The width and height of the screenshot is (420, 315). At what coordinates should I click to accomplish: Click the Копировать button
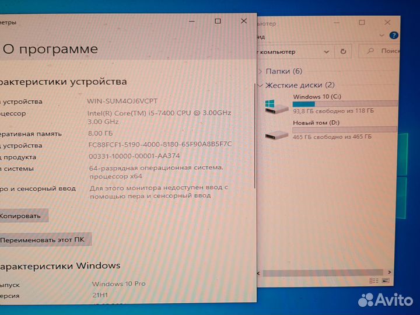pyautogui.click(x=23, y=216)
